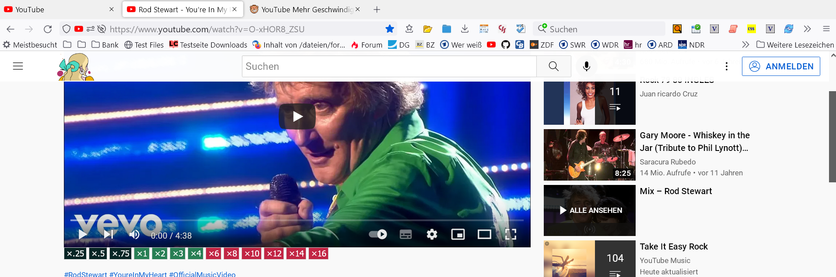Open YouTube three-dot settings menu
The width and height of the screenshot is (836, 277).
726,66
